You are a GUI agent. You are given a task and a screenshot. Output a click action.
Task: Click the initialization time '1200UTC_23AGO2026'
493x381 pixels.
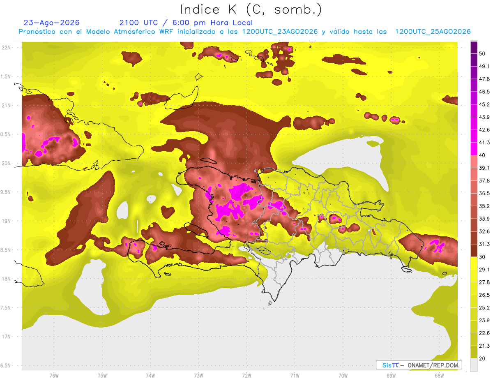pos(280,32)
